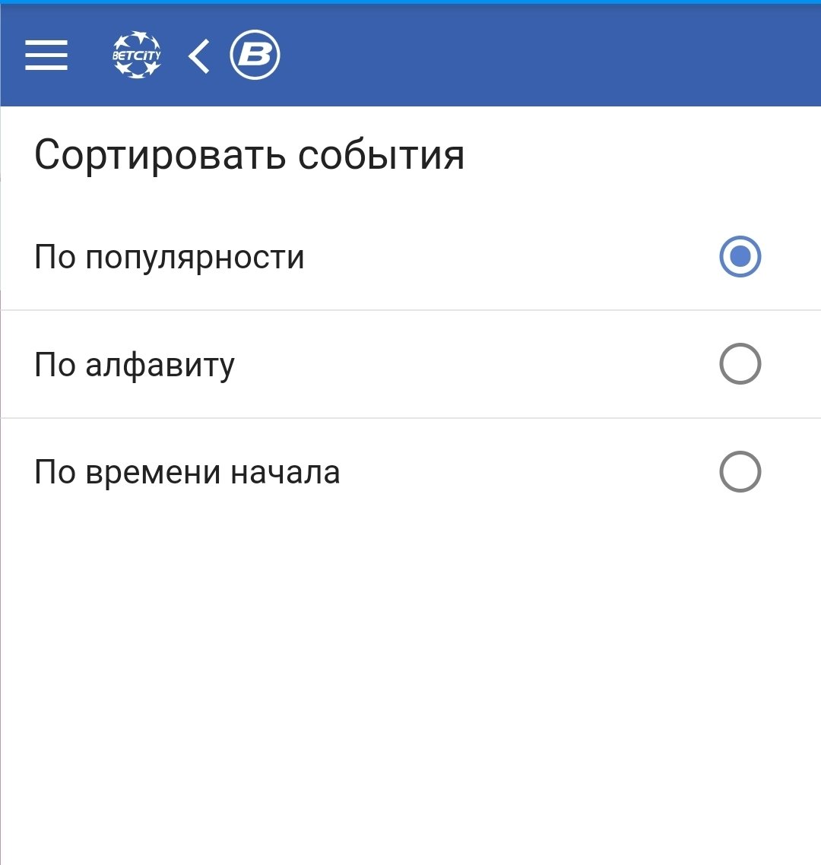Tap the word алфавиту in the second option
The image size is (821, 865).
coord(160,366)
